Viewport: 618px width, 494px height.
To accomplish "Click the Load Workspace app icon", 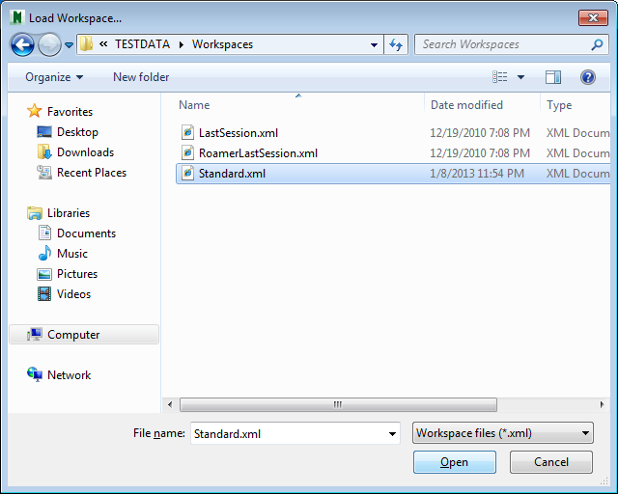I will coord(16,17).
